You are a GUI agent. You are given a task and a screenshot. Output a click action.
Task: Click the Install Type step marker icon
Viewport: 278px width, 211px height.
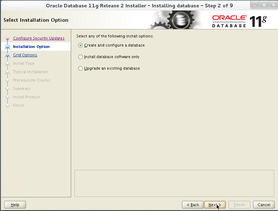click(x=7, y=64)
